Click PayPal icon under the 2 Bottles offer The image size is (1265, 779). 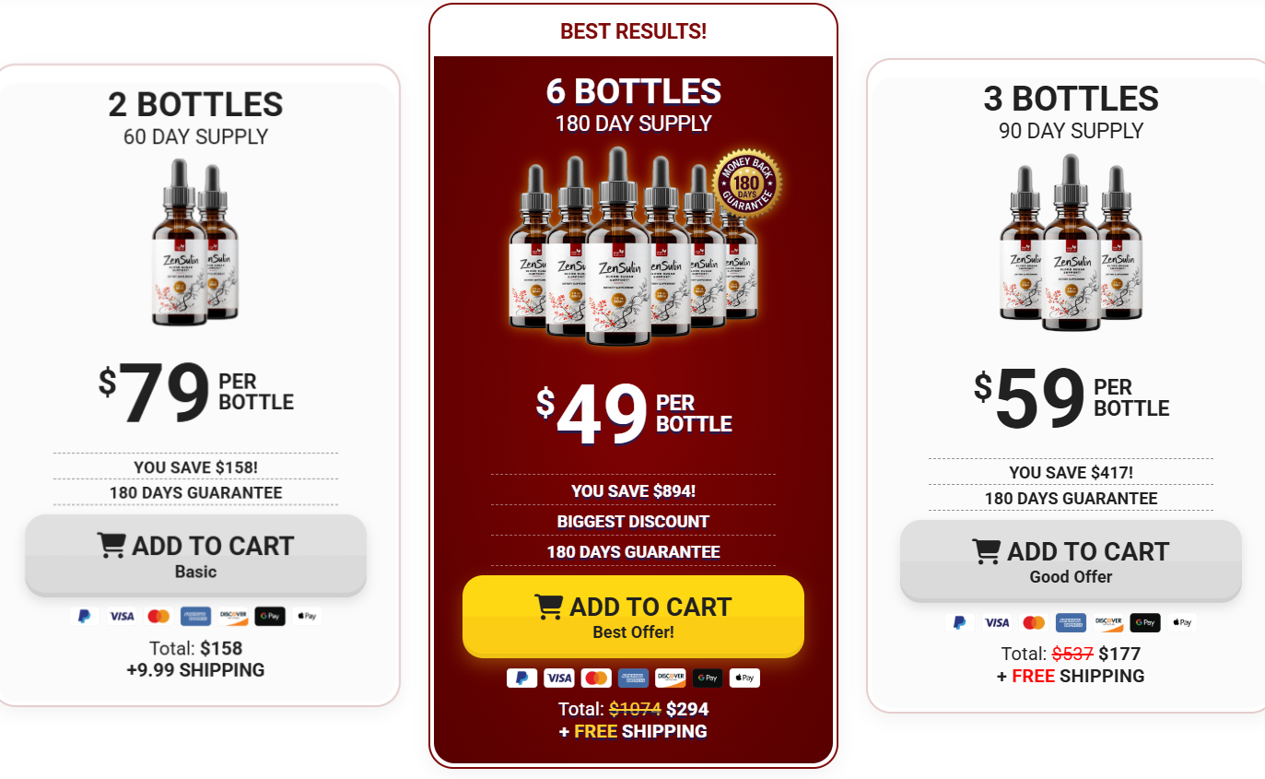84,616
